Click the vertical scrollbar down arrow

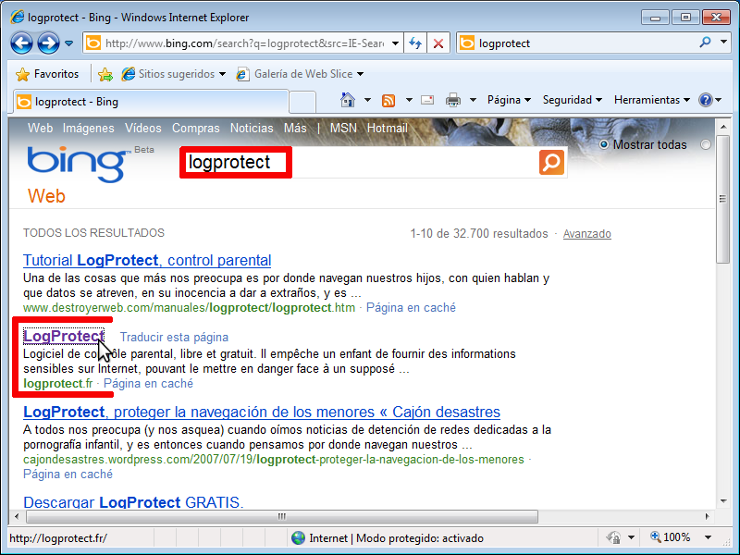722,501
